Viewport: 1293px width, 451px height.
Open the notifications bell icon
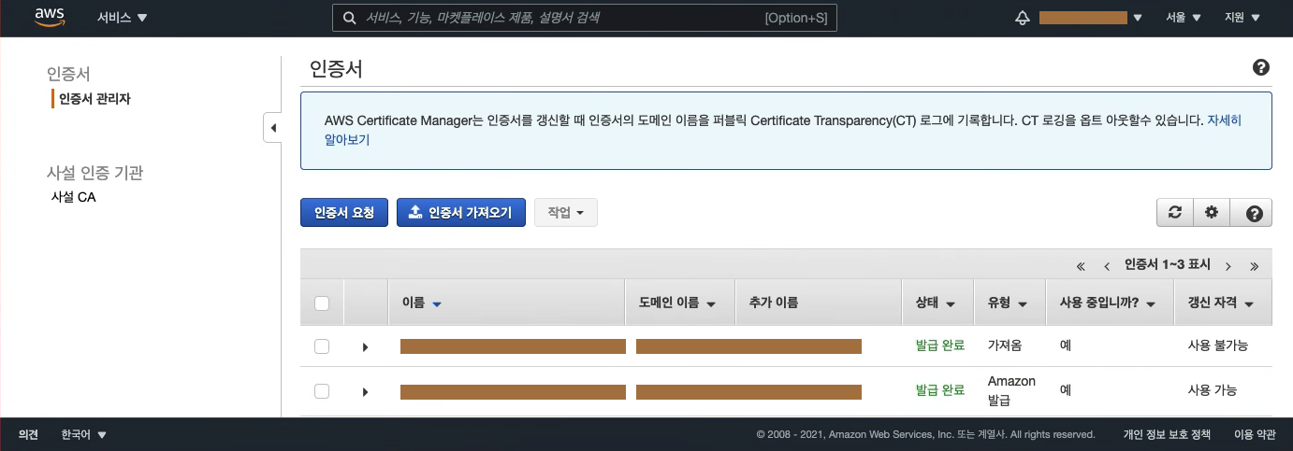click(1022, 18)
